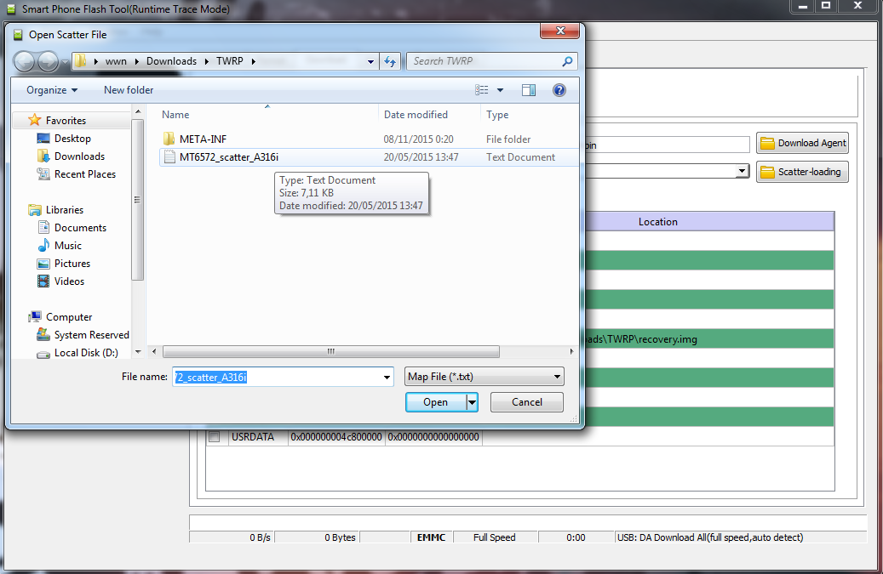Sort files by Type column
This screenshot has height=574, width=883.
497,115
